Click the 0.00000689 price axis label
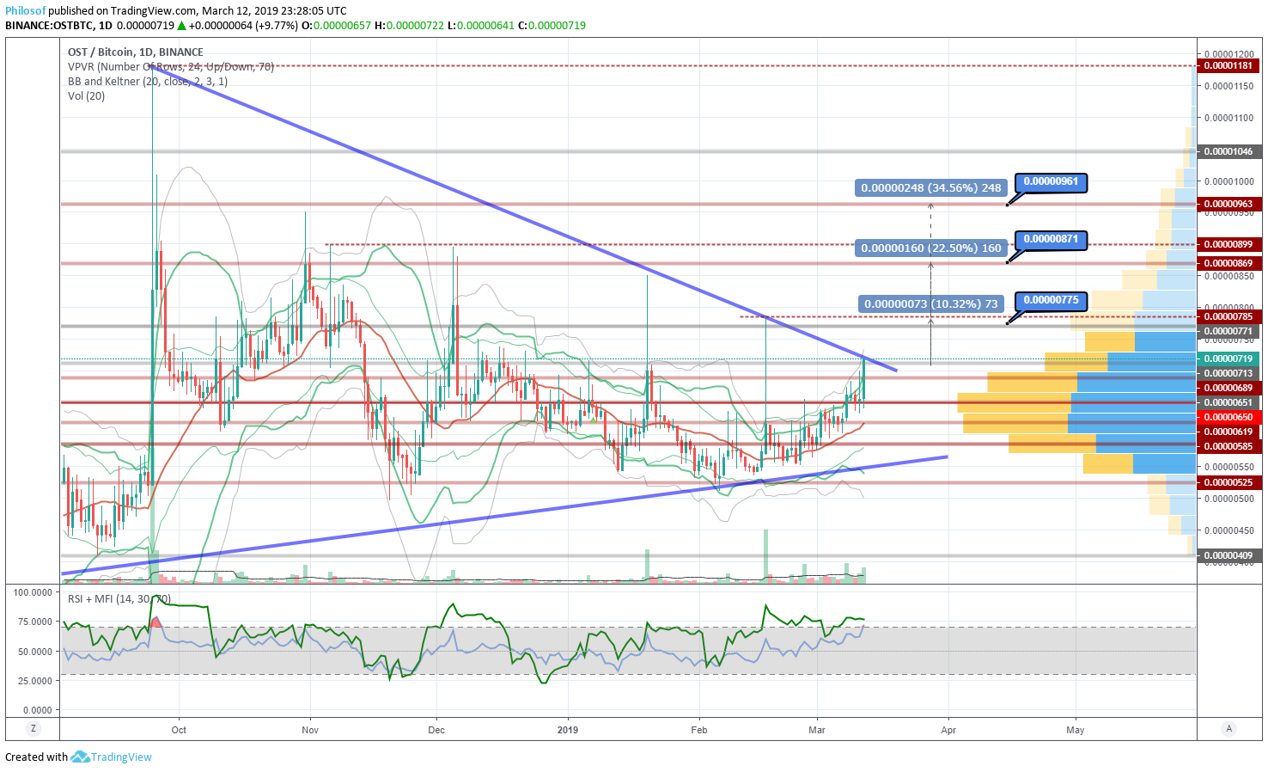The image size is (1268, 772). coord(1228,388)
